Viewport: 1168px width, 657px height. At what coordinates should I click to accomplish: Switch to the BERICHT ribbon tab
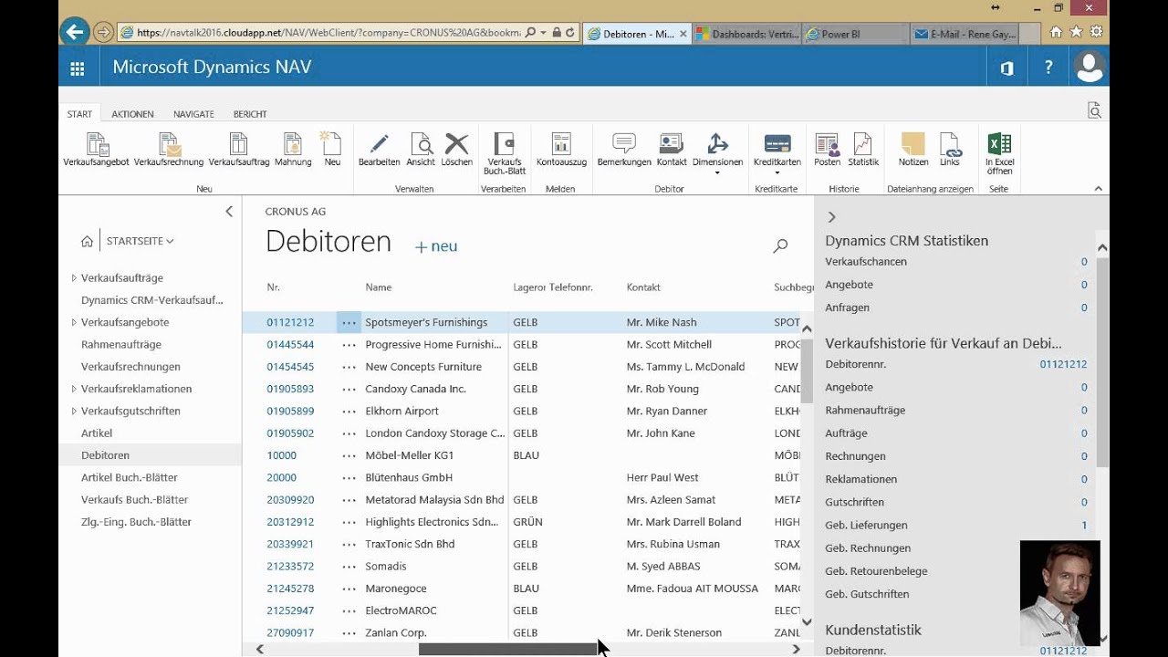coord(250,114)
